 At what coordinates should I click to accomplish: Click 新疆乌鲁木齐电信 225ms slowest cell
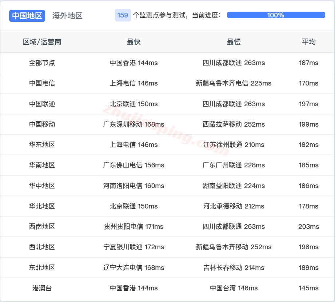(x=234, y=83)
